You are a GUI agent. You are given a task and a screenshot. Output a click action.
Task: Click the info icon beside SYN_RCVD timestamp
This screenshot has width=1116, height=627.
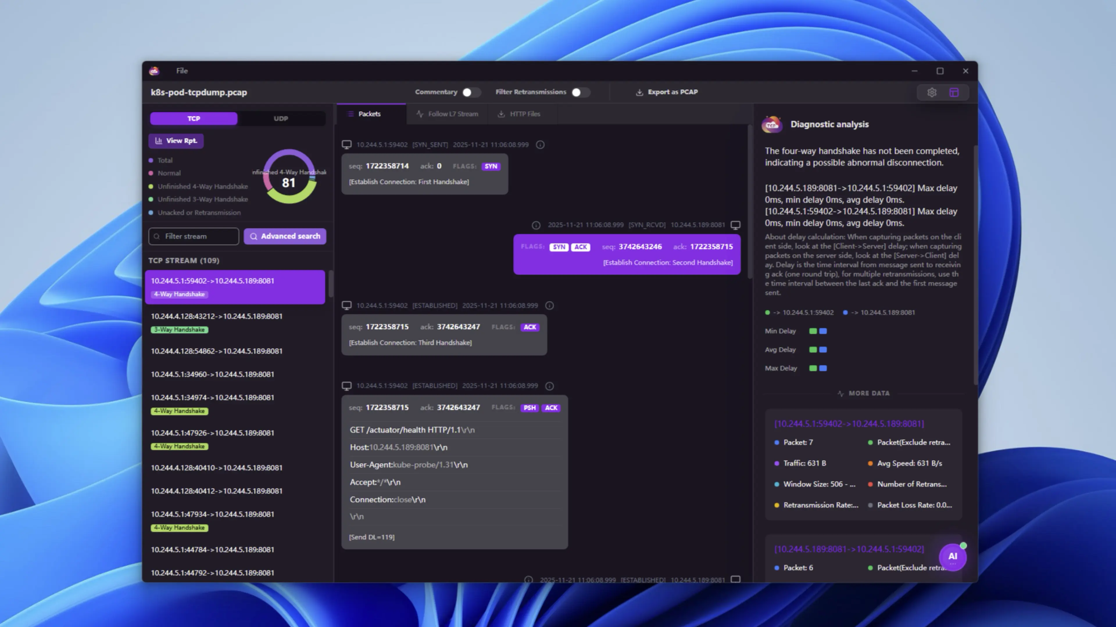[x=536, y=225]
